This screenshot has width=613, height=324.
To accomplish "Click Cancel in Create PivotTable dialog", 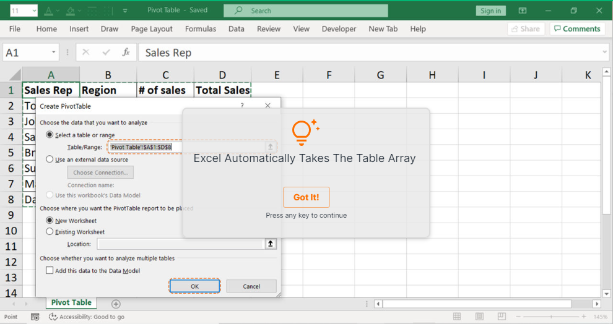I will (251, 286).
